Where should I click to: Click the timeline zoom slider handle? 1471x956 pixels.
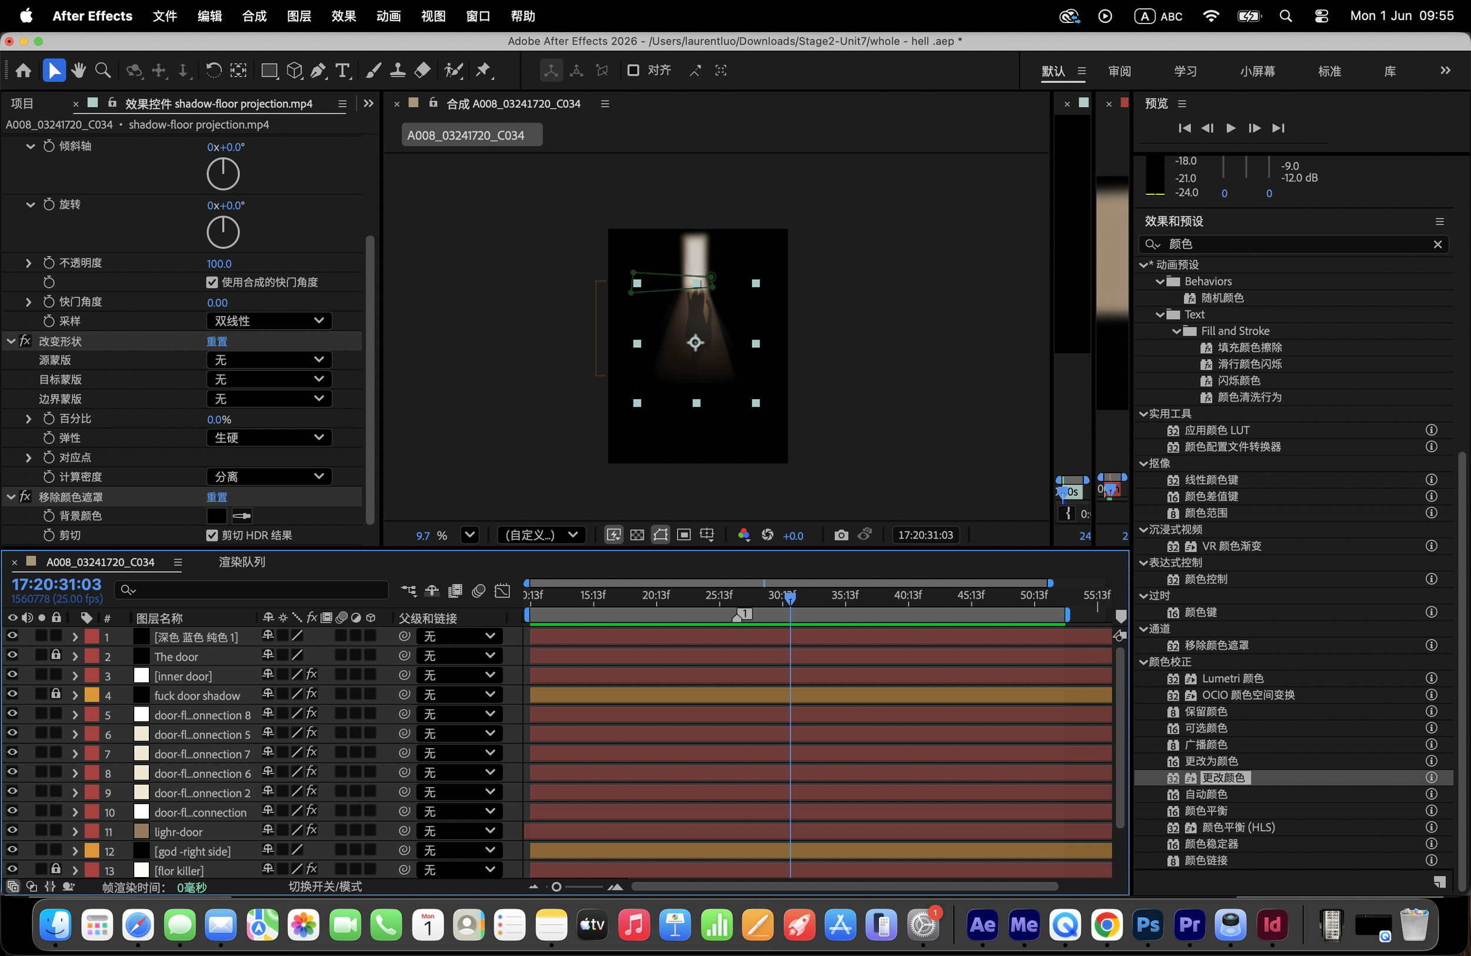coord(556,887)
